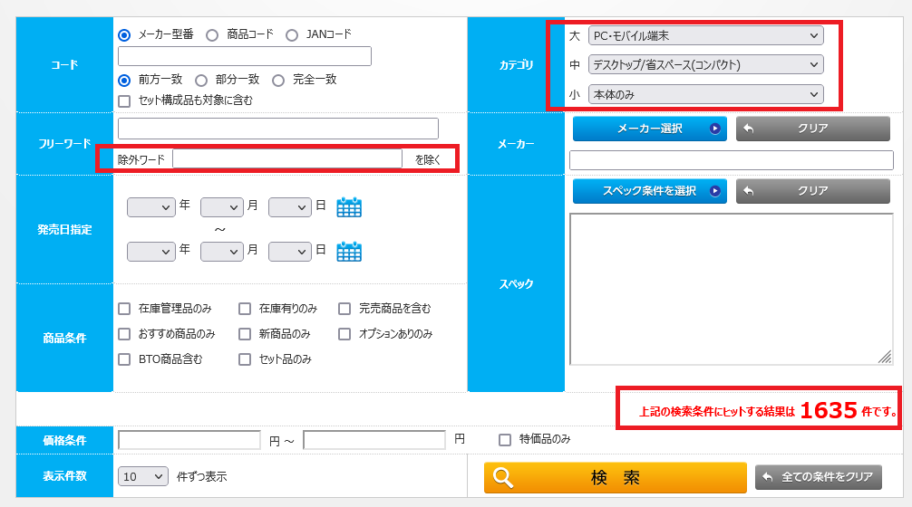This screenshot has width=912, height=507.
Task: Open the start date calendar picker icon
Action: (349, 207)
